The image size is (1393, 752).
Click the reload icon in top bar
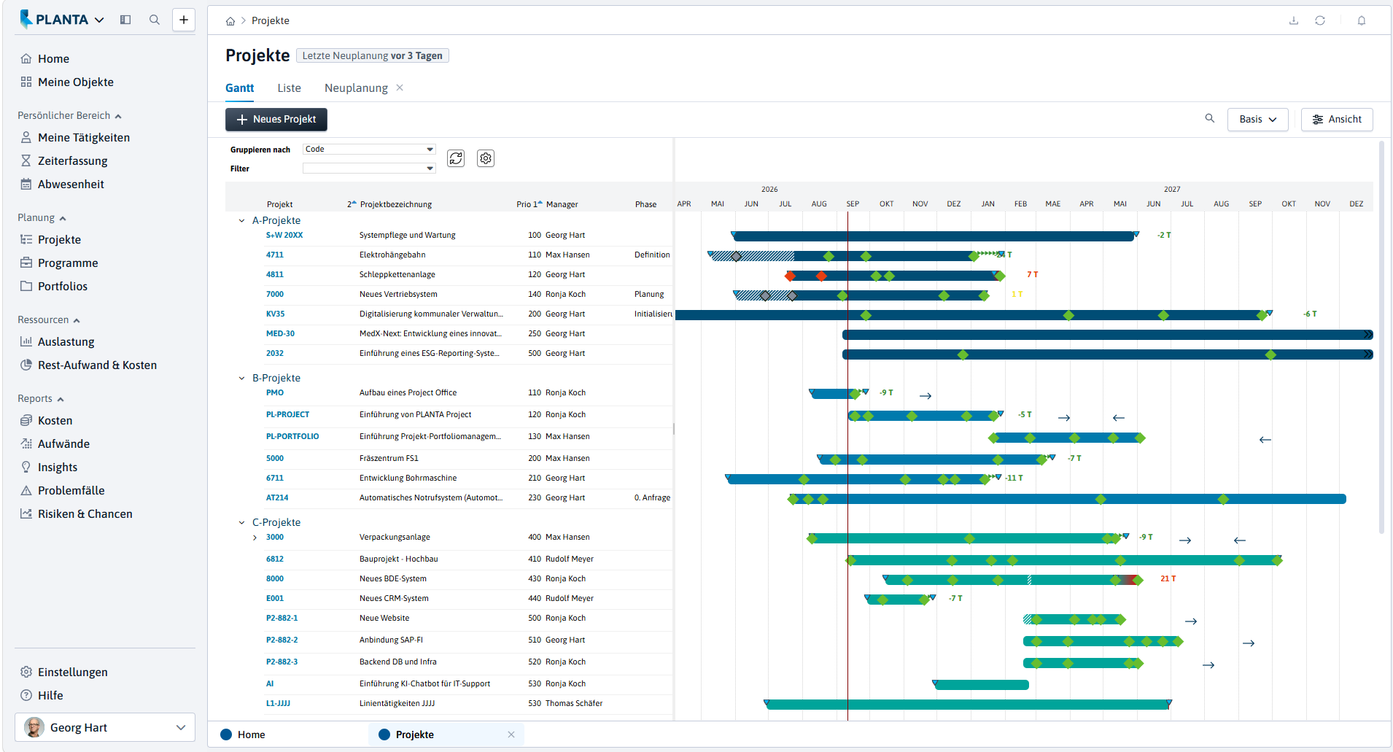tap(1320, 20)
